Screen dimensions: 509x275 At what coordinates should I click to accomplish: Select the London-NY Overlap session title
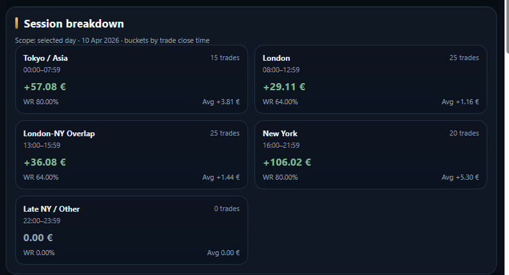pos(59,134)
